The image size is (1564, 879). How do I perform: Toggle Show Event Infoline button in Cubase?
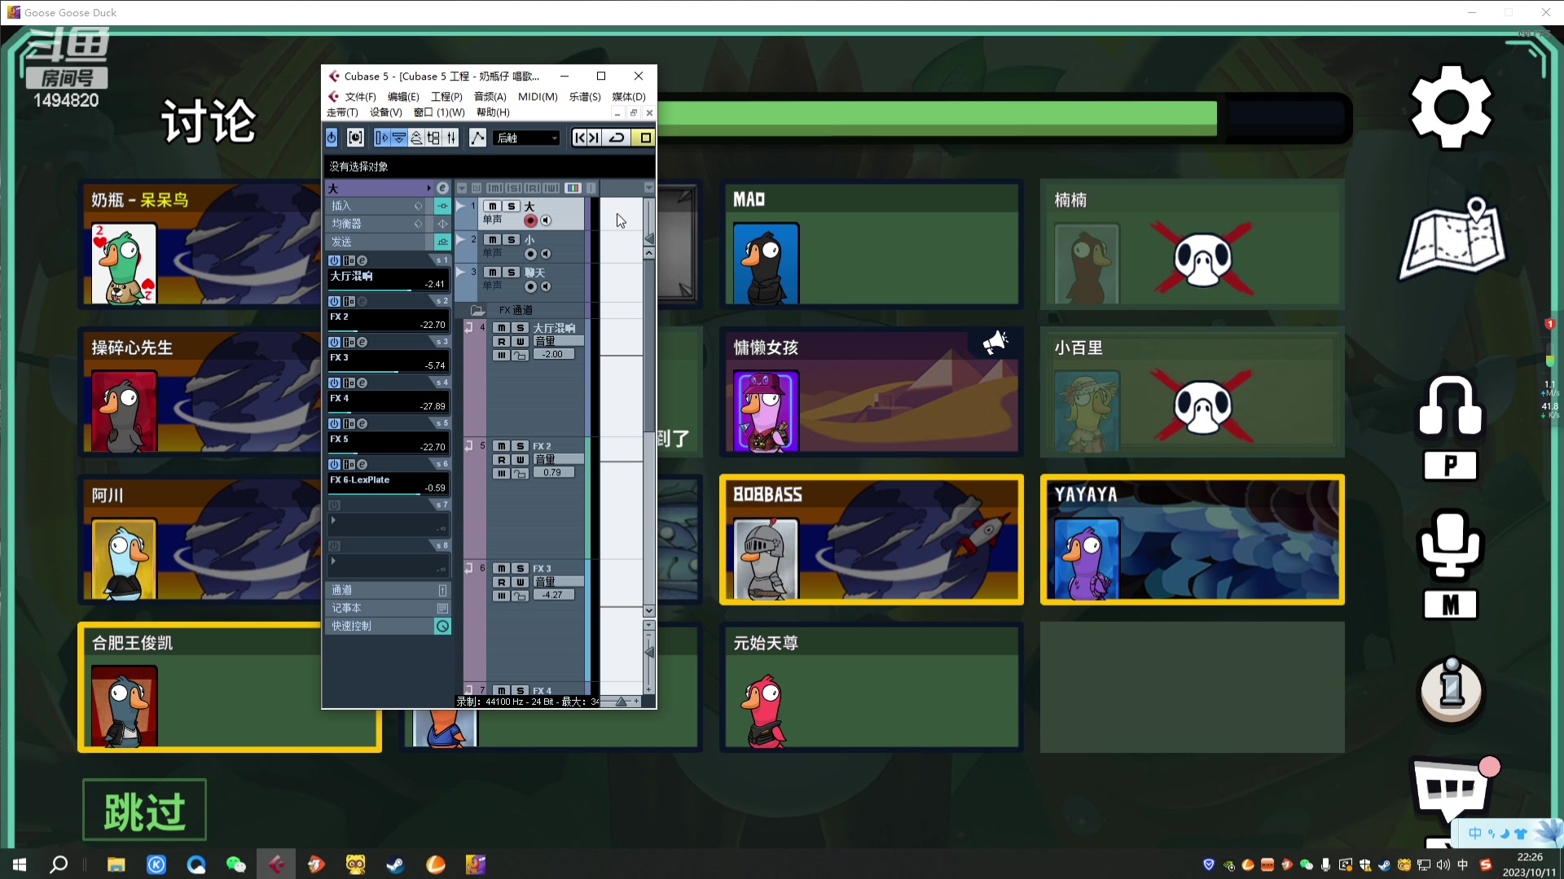pos(399,138)
